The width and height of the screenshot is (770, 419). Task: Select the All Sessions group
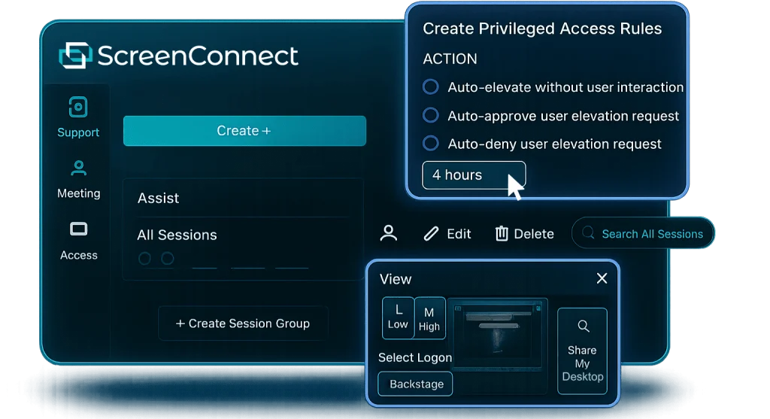(177, 235)
